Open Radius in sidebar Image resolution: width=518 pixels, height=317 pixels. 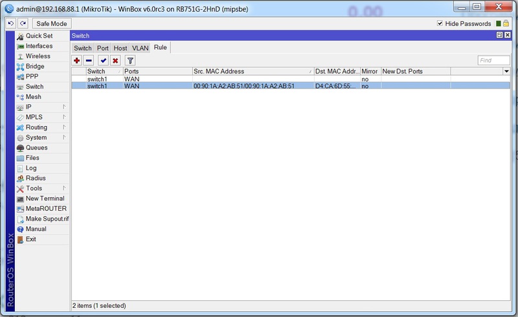point(42,178)
